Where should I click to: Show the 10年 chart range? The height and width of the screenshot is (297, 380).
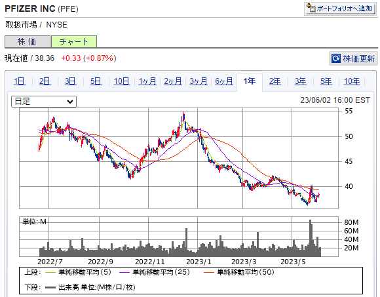pos(352,81)
